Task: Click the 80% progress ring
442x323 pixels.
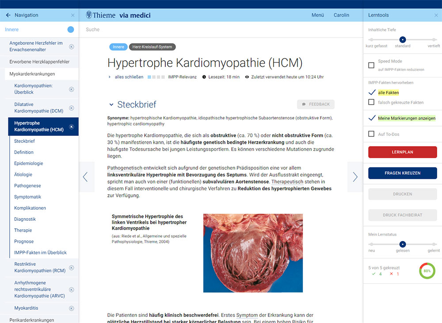Action: click(x=427, y=271)
